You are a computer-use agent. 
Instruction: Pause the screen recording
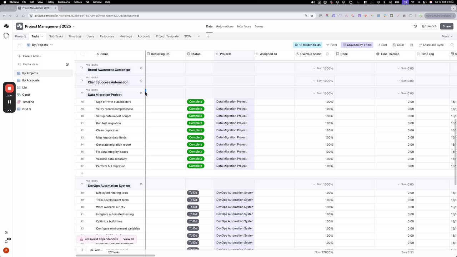coord(9,102)
